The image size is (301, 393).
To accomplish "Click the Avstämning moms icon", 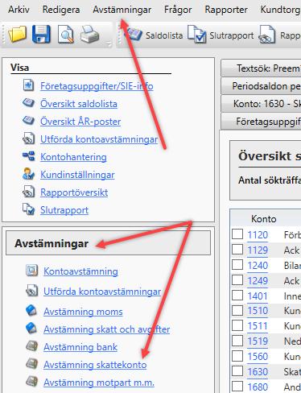I will point(31,310).
